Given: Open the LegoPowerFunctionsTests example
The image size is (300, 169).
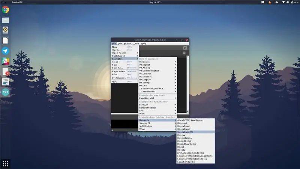Looking at the screenshot, I should pos(195,159).
